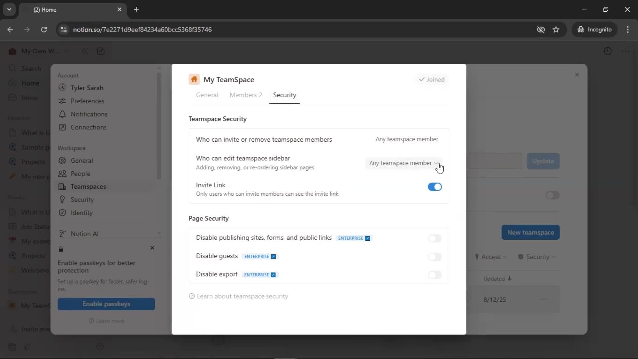Open a new browser tab
This screenshot has height=359, width=638.
point(136,10)
